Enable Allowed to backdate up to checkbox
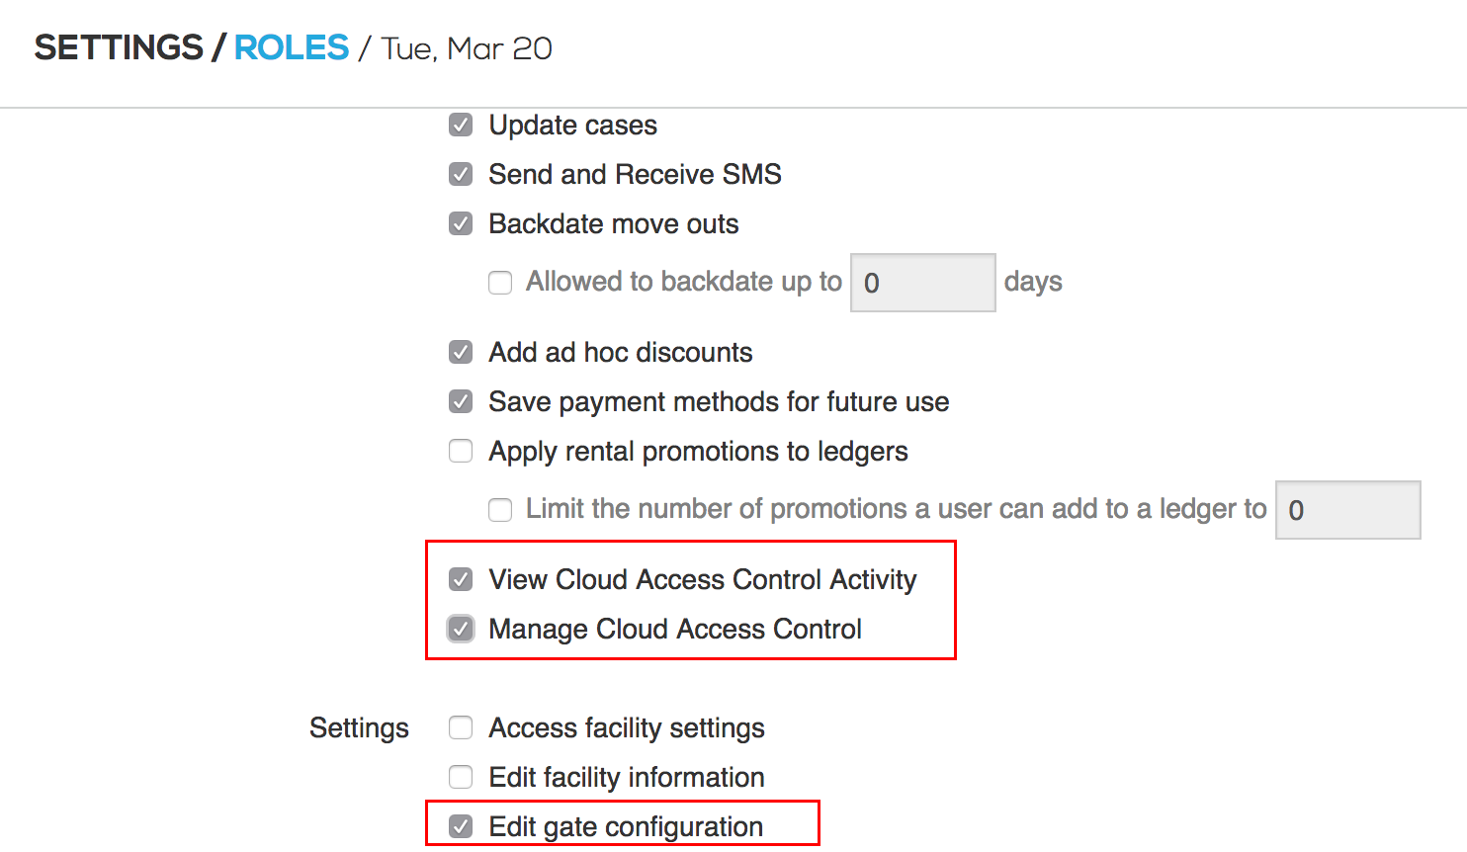The height and width of the screenshot is (852, 1467). click(x=500, y=283)
